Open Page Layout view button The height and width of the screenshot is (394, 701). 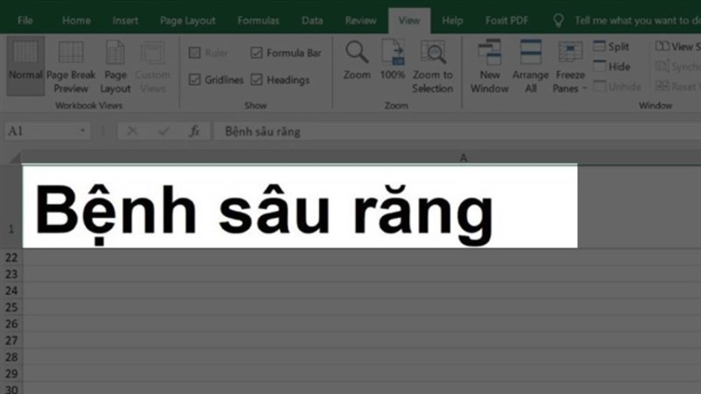click(115, 67)
